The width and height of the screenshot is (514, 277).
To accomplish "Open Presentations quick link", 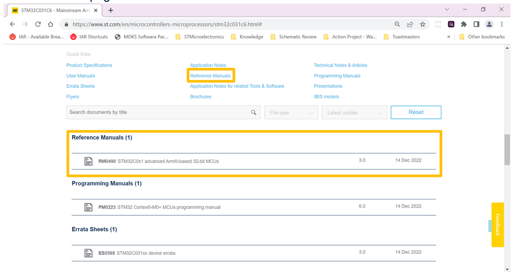I will (x=328, y=86).
